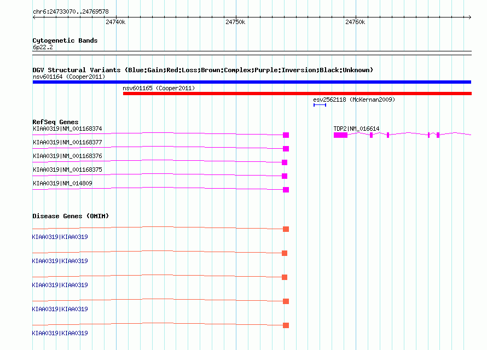Open the RefSeq Genes track heading
The image size is (487, 350).
[x=55, y=122]
